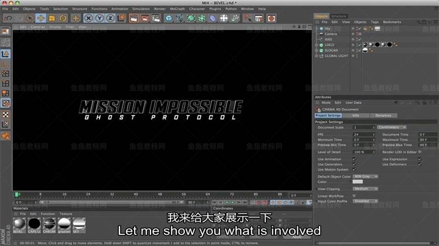Open environment objects icon
Viewport: 439px width, 246px height.
224,19
